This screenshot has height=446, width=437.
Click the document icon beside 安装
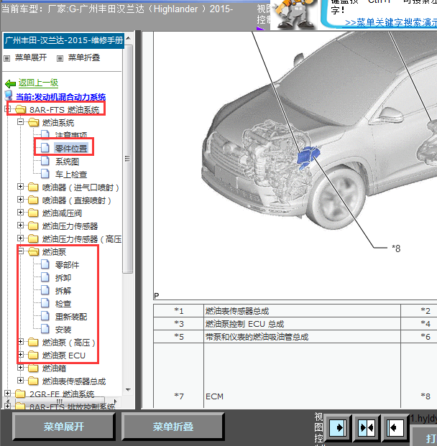pos(45,329)
